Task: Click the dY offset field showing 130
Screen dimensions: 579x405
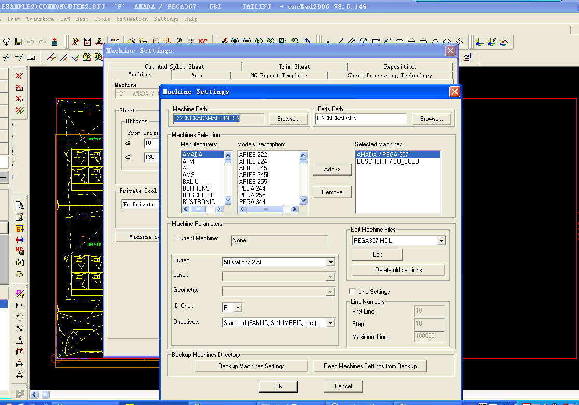Action: click(152, 157)
